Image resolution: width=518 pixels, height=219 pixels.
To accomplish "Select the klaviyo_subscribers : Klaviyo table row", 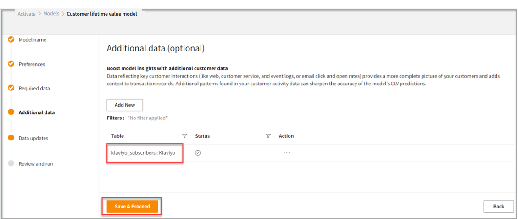I will (x=143, y=153).
